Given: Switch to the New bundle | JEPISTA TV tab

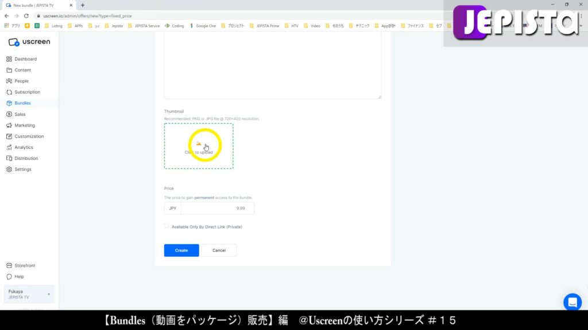Looking at the screenshot, I should tap(39, 5).
